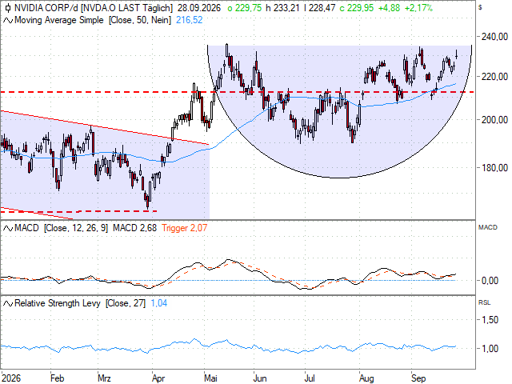The width and height of the screenshot is (512, 384).
Task: Click the date 28.09.2026 in the header
Action: [199, 8]
